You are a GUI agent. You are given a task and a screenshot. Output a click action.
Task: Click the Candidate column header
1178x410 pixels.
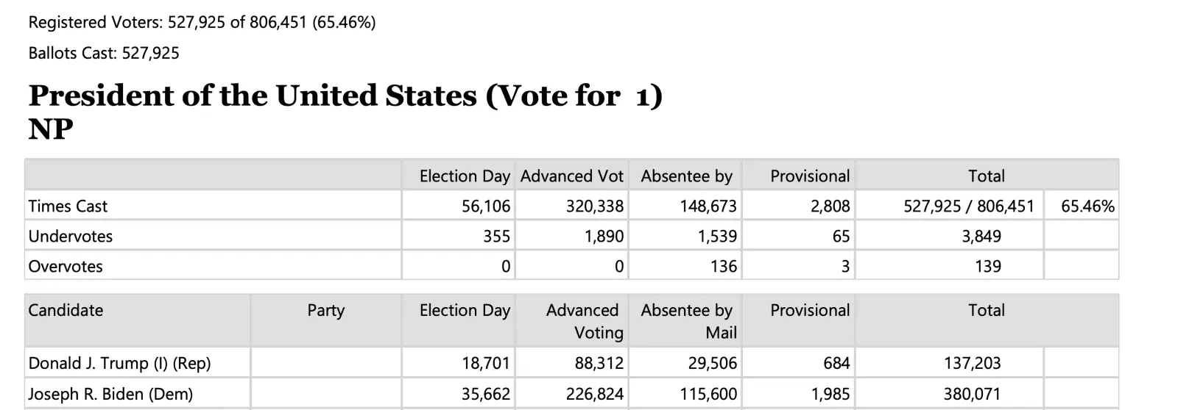point(66,310)
